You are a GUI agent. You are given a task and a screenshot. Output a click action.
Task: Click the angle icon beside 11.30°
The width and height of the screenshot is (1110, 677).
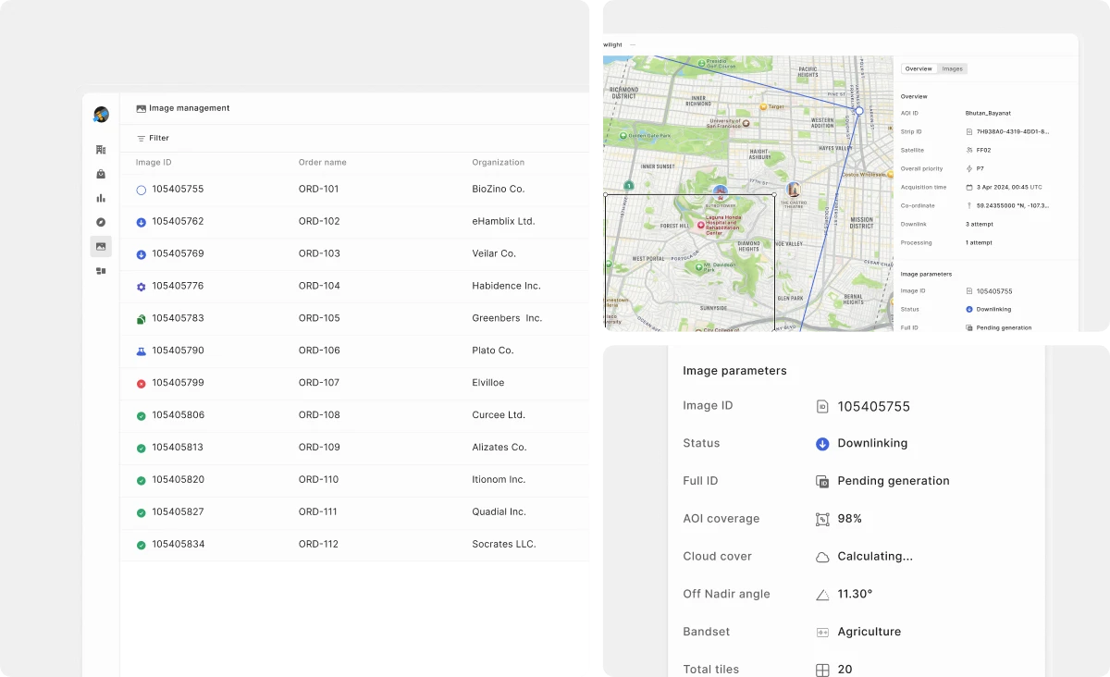click(x=822, y=595)
